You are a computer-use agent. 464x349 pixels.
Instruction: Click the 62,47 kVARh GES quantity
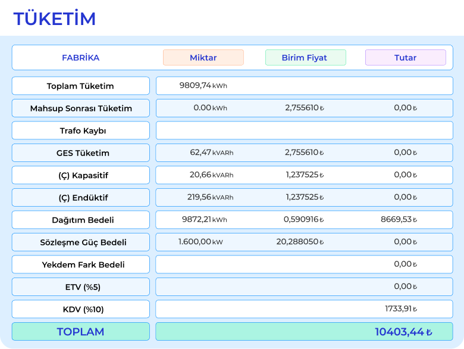pos(212,152)
